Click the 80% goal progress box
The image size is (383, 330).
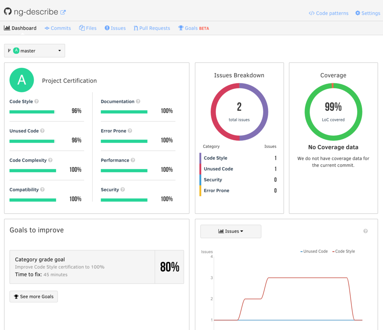[169, 267]
